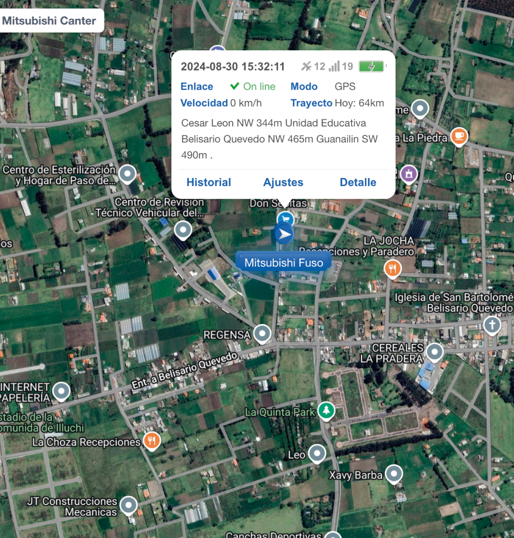Click the orange coffee cup marker by La Piedra
The image size is (514, 538).
tap(459, 137)
